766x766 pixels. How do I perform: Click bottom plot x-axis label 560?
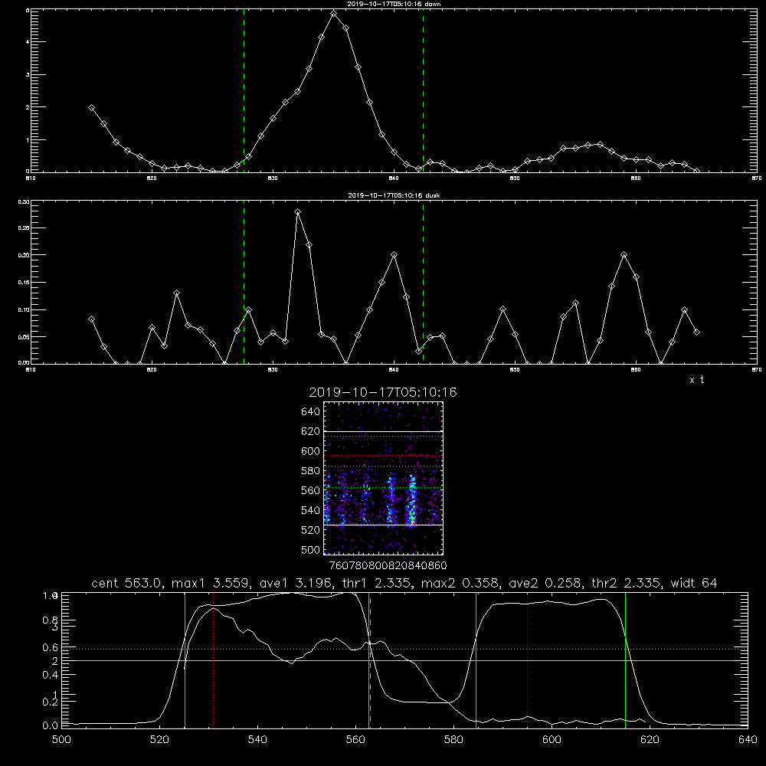click(355, 740)
